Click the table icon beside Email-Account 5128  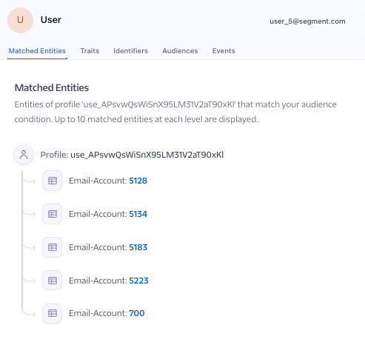(53, 181)
